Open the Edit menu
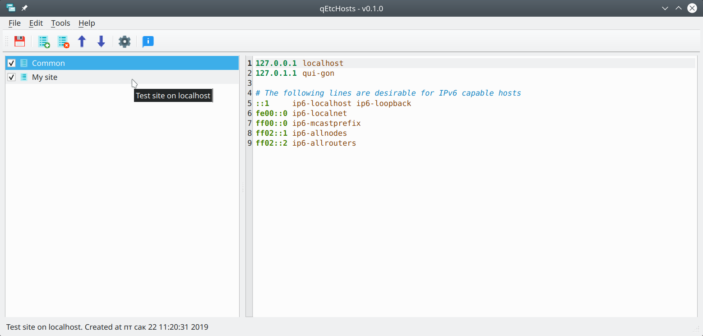This screenshot has height=336, width=703. (36, 23)
